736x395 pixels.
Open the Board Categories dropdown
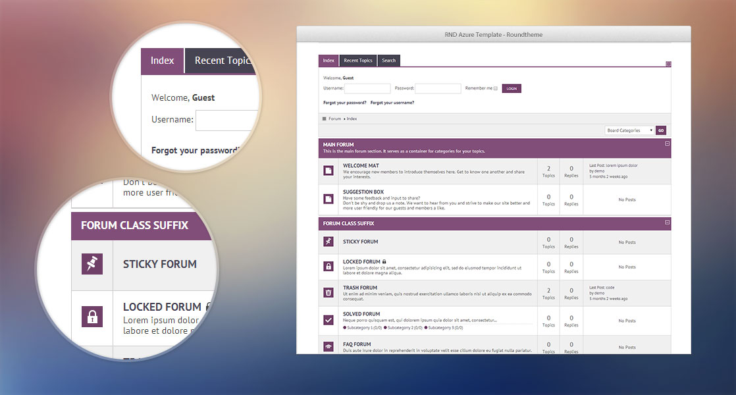[629, 130]
